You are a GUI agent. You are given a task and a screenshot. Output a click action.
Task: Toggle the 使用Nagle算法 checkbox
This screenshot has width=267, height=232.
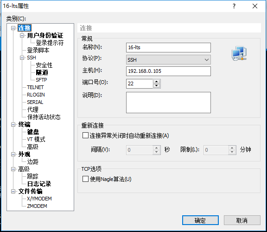point(85,179)
